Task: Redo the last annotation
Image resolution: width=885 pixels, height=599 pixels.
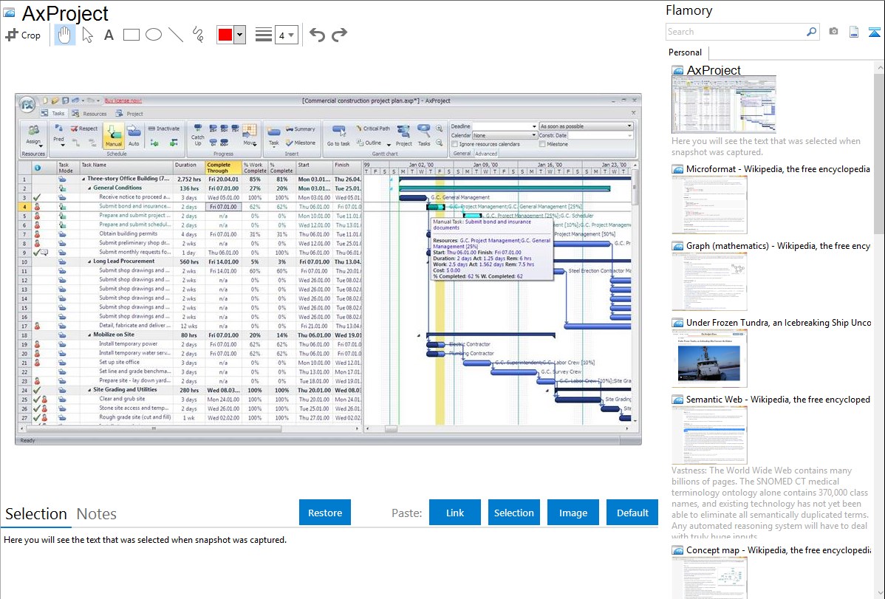Action: click(x=339, y=35)
